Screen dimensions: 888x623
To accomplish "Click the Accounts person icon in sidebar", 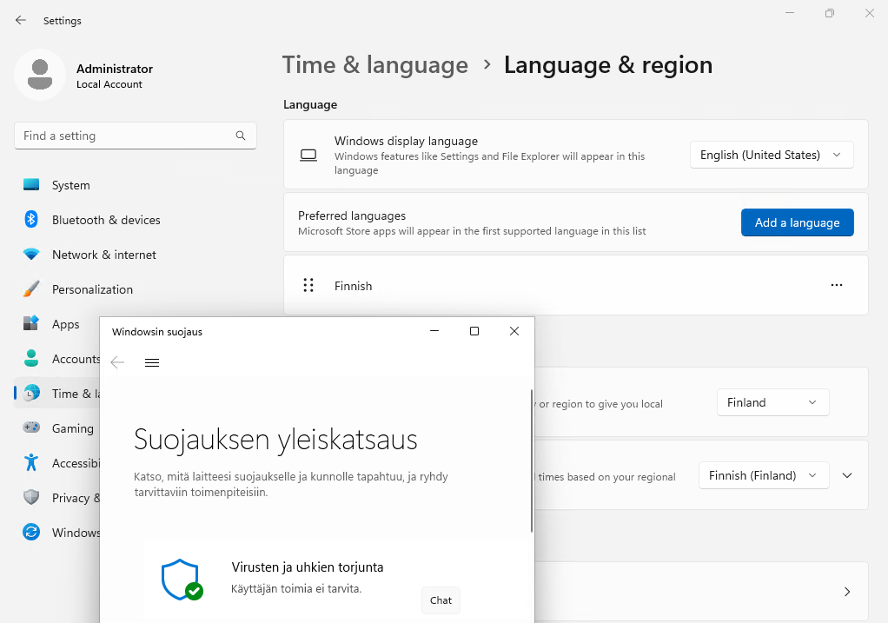I will click(31, 359).
